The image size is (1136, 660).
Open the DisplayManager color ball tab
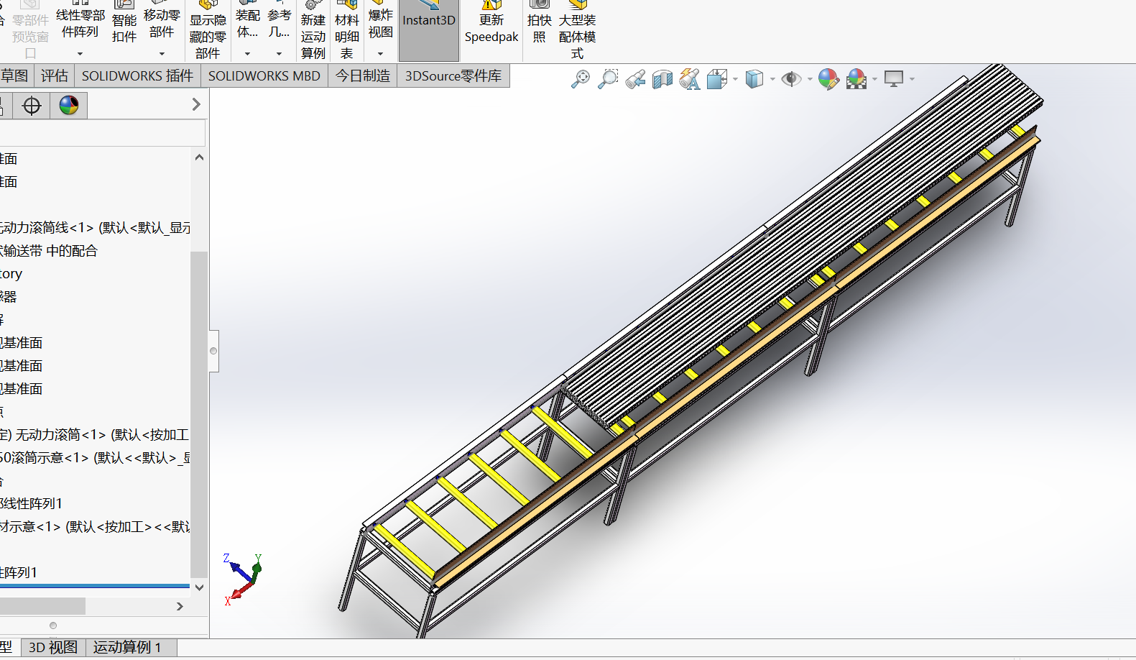click(x=69, y=106)
